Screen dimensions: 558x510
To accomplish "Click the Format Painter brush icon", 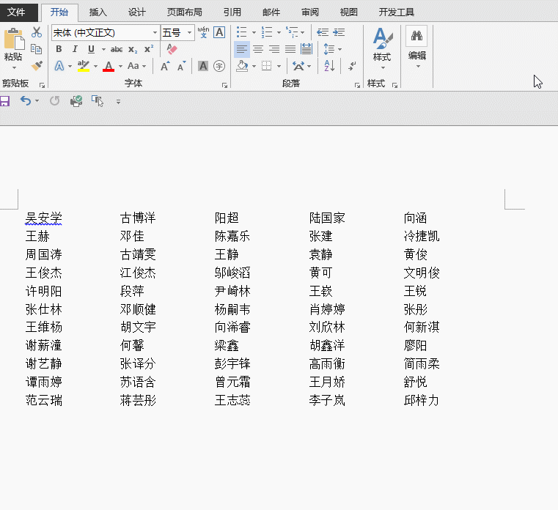I will point(37,66).
